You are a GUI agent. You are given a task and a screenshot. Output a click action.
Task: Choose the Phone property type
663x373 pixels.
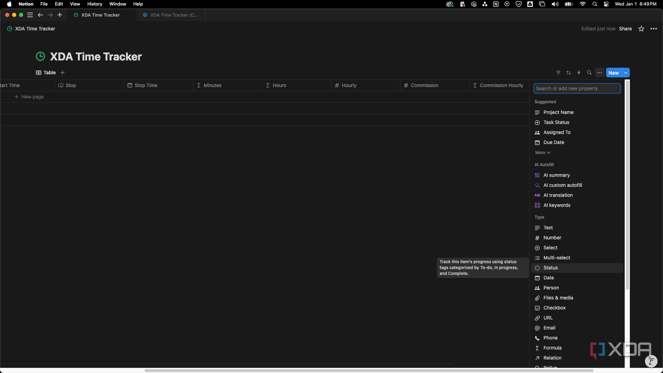point(577,338)
